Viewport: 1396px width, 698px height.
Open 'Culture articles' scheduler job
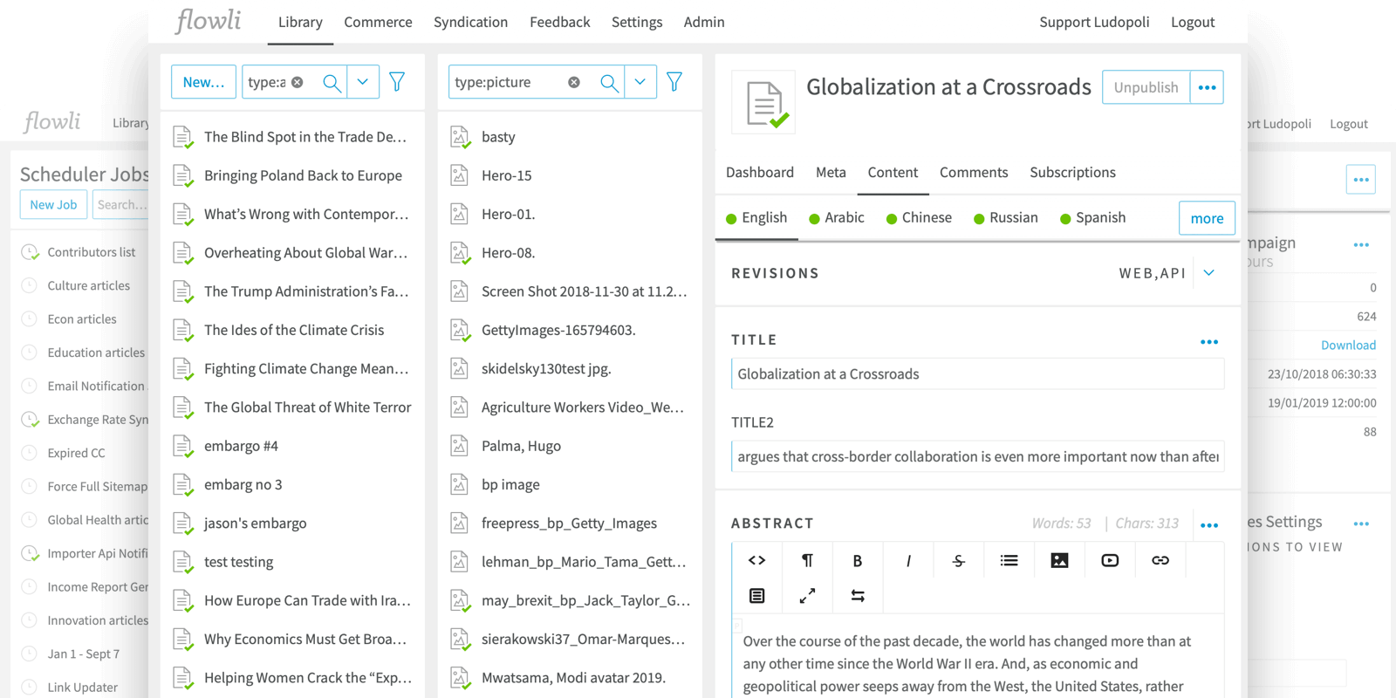click(x=88, y=286)
